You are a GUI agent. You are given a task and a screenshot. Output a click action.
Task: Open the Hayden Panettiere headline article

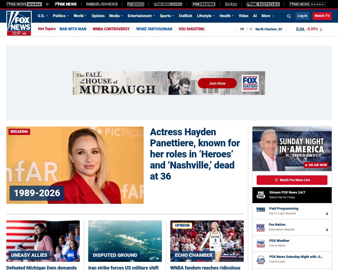point(195,154)
